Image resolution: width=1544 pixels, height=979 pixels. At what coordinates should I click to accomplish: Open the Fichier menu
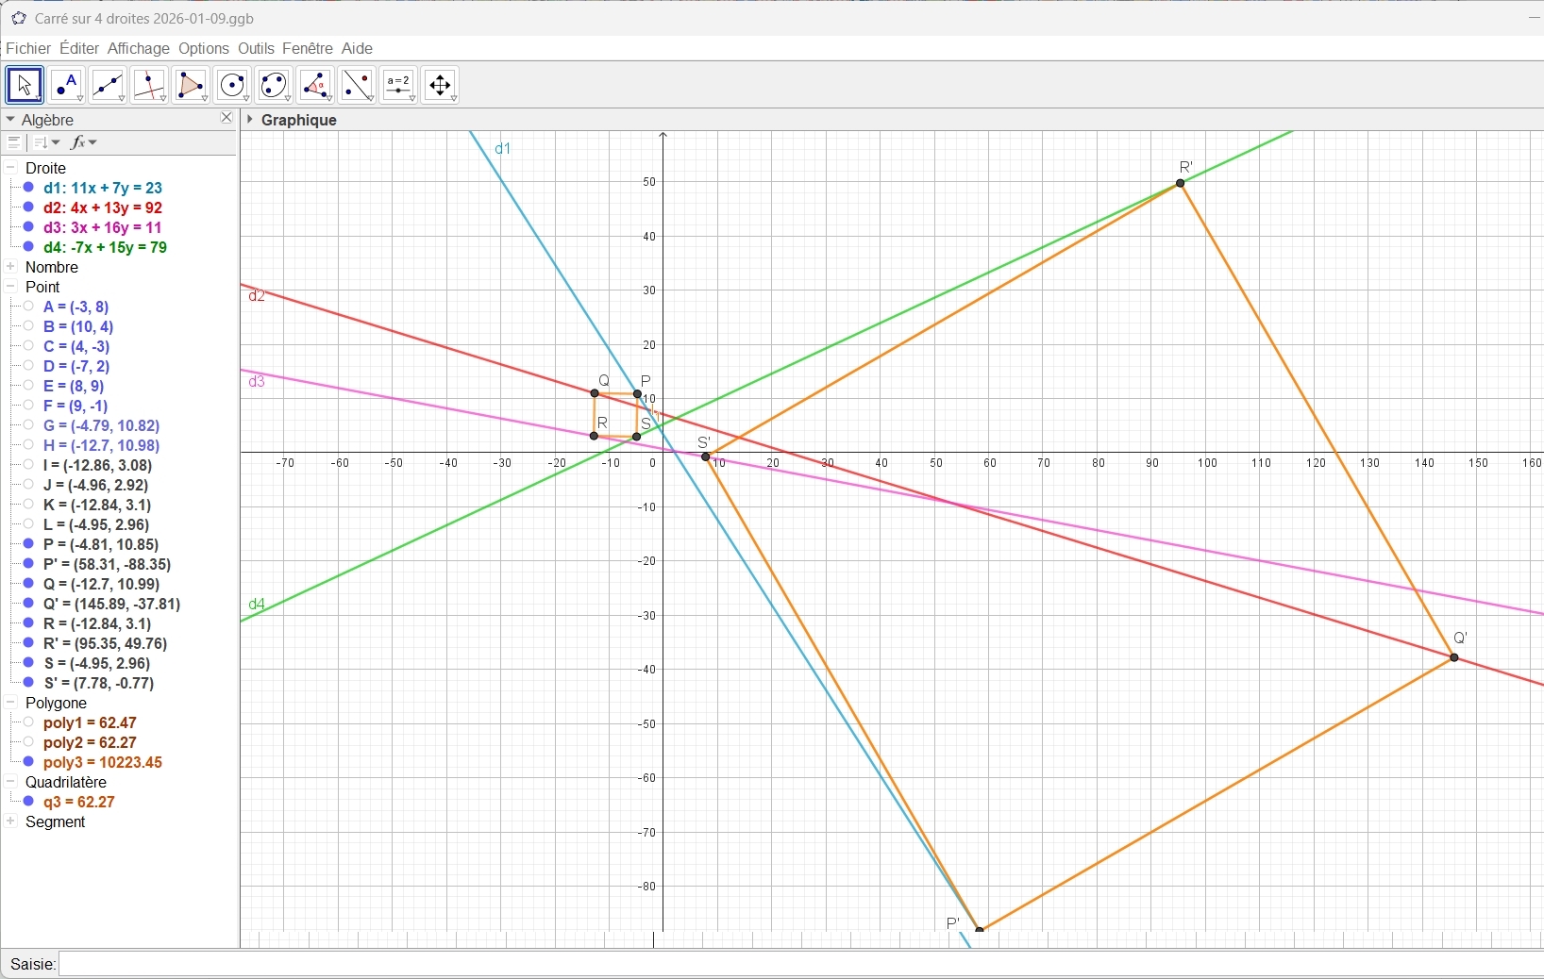pos(28,49)
